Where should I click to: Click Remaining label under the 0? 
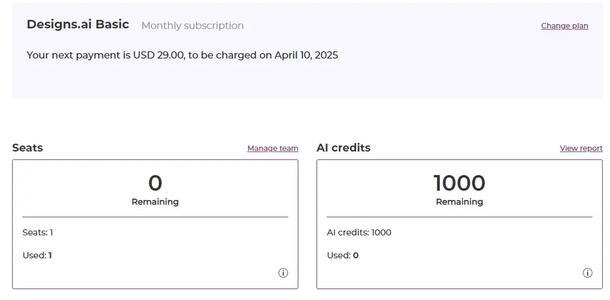(x=155, y=202)
